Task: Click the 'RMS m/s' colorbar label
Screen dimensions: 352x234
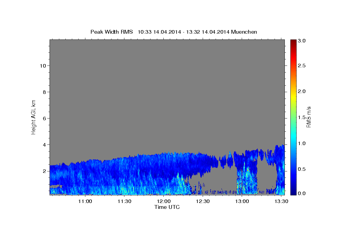Action: 309,117
